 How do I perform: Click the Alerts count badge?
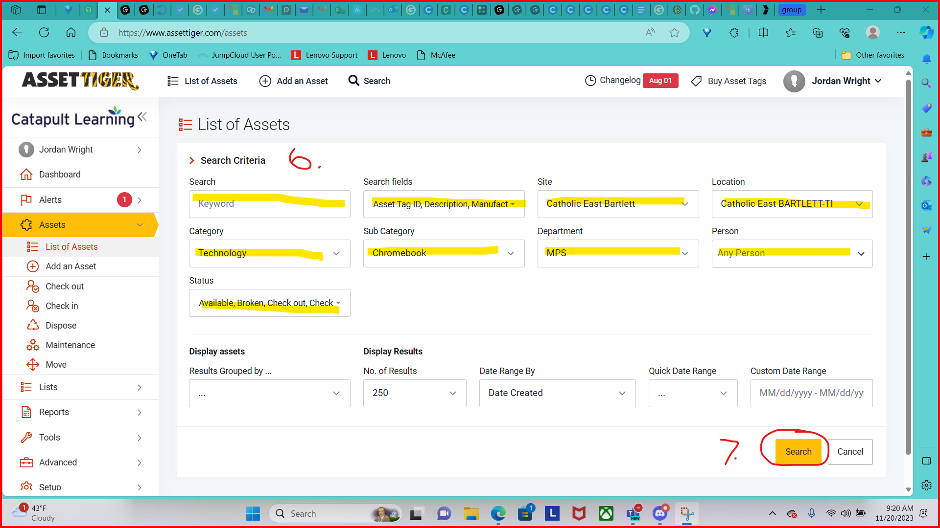(124, 200)
